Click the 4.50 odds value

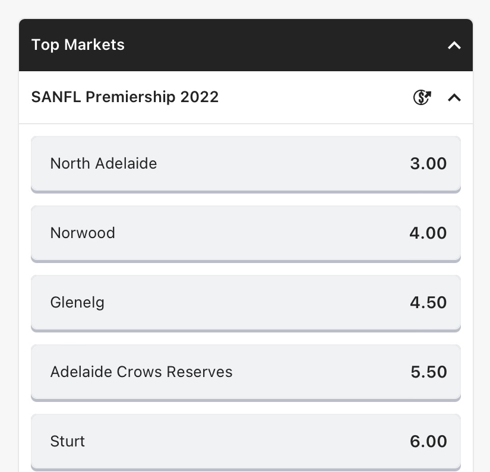(x=428, y=302)
